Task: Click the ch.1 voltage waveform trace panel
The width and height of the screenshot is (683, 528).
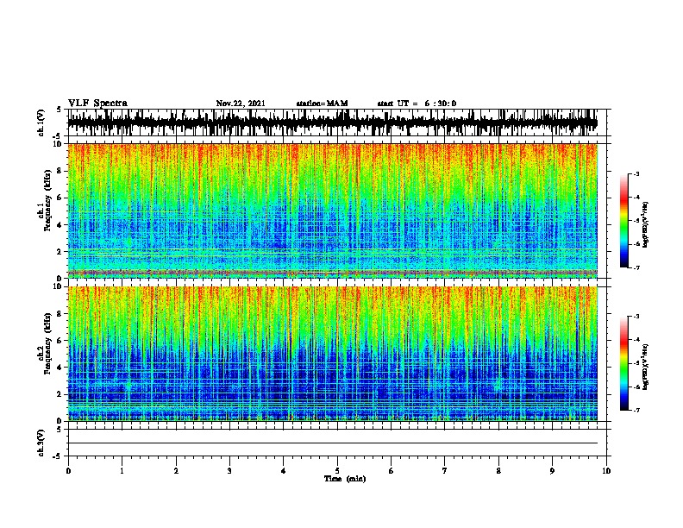Action: 339,123
